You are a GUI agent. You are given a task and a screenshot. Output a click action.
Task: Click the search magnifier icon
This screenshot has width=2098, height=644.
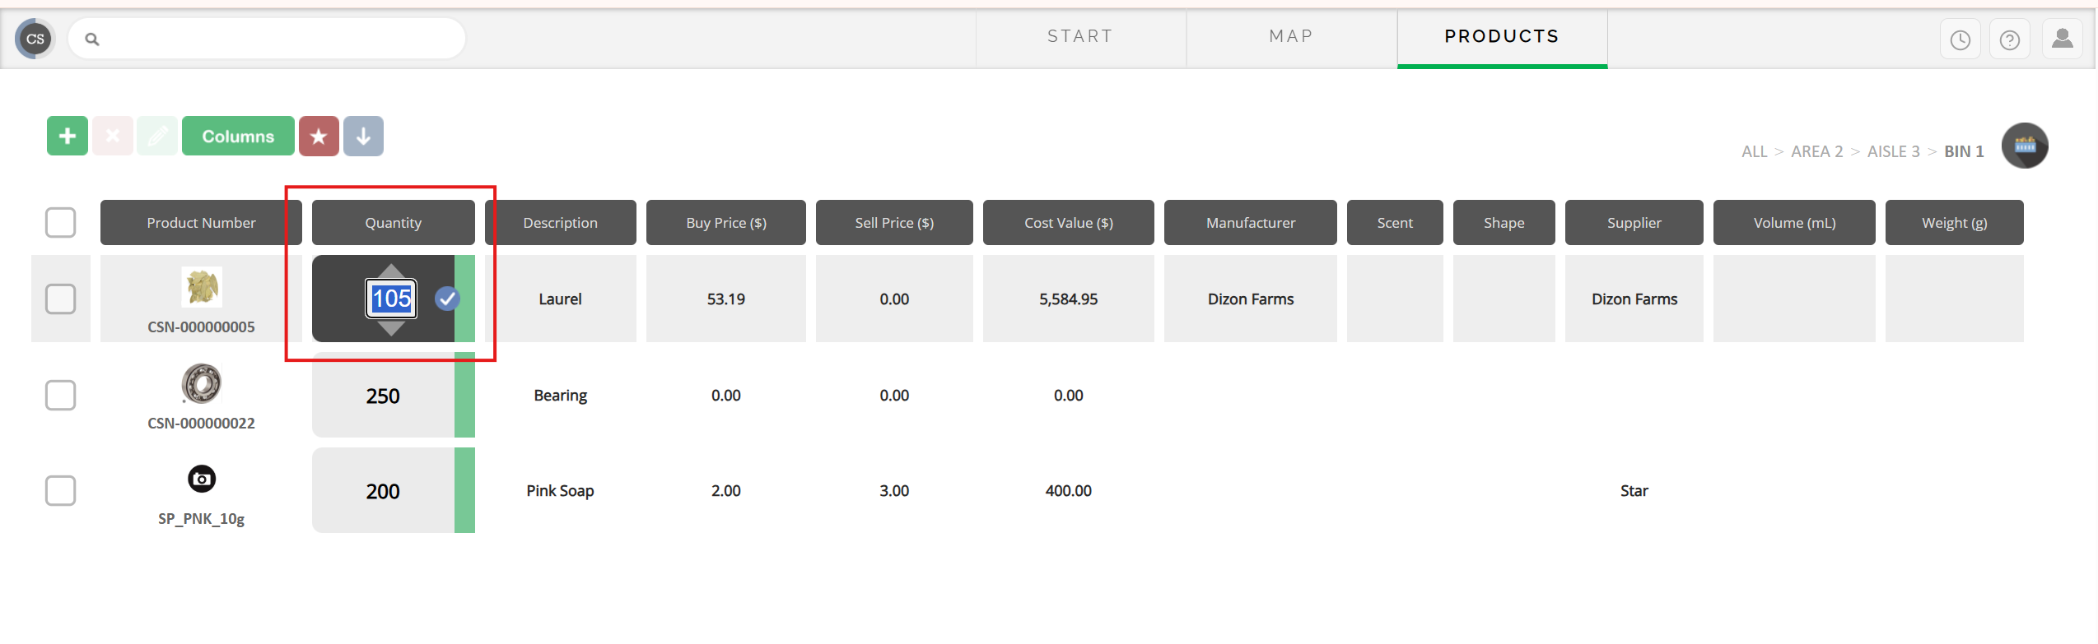coord(92,39)
